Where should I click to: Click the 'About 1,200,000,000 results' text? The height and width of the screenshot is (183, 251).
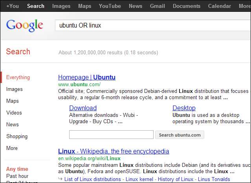(x=108, y=53)
